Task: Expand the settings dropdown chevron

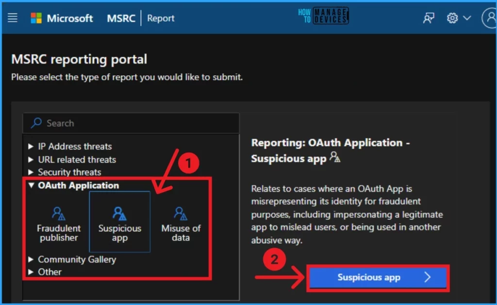Action: [x=467, y=18]
